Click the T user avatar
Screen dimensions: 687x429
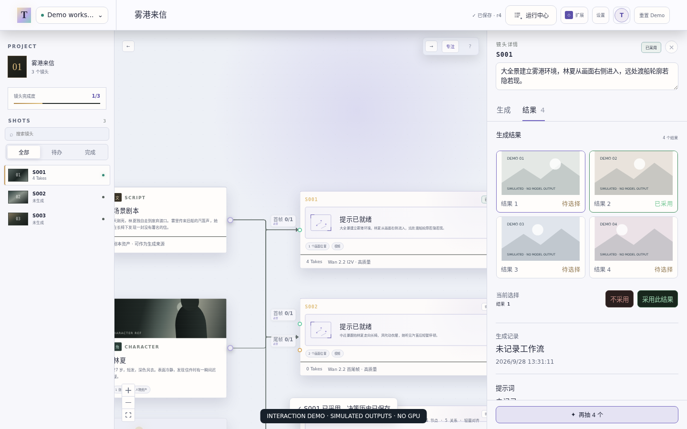click(622, 15)
